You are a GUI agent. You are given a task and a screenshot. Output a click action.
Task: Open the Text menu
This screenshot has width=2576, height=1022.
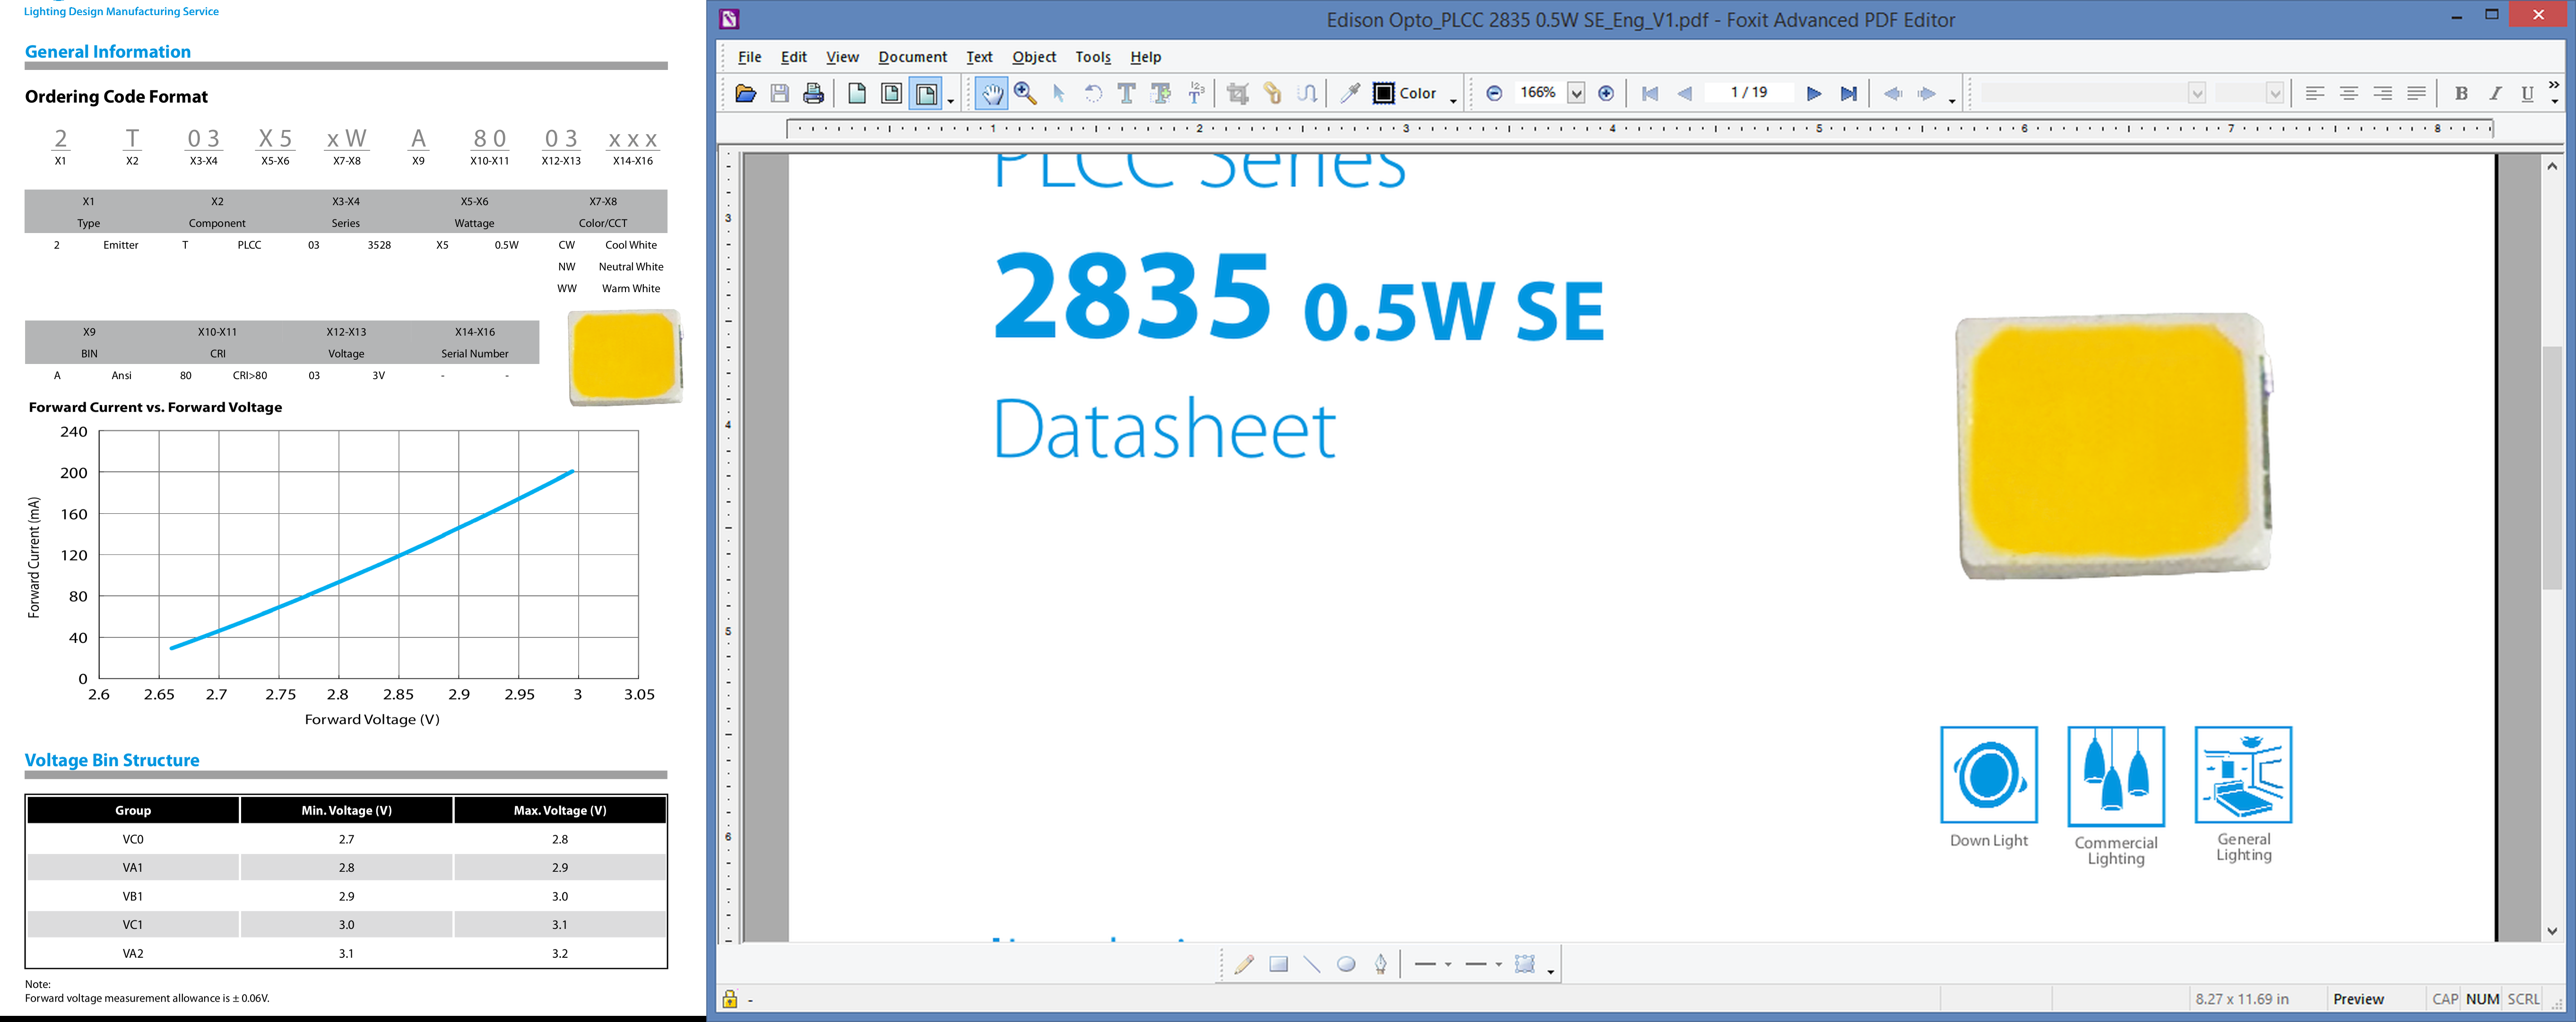(979, 57)
